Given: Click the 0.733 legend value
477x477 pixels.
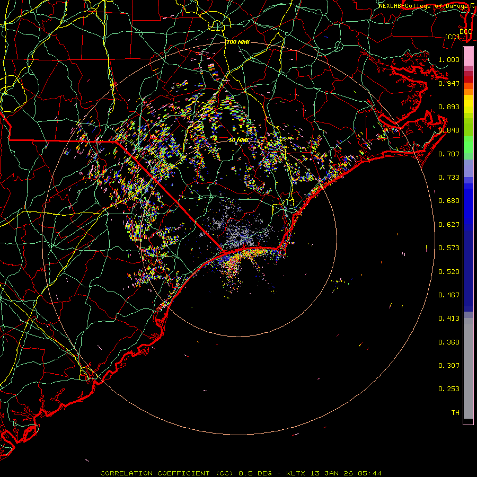Looking at the screenshot, I should point(449,178).
